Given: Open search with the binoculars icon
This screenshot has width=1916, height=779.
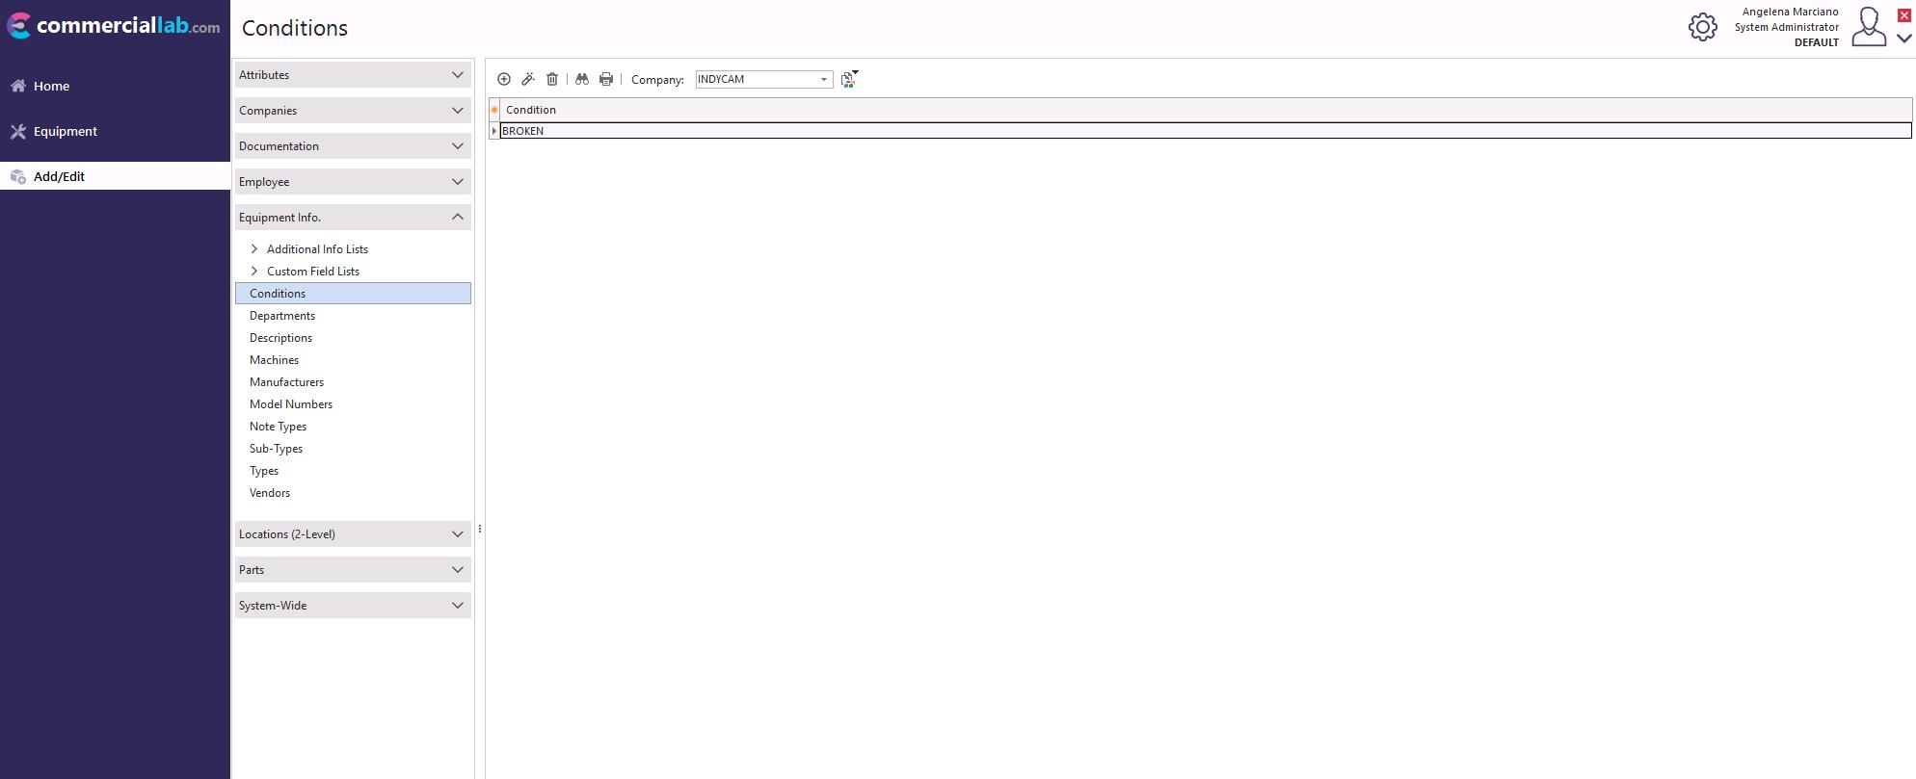Looking at the screenshot, I should tap(582, 79).
